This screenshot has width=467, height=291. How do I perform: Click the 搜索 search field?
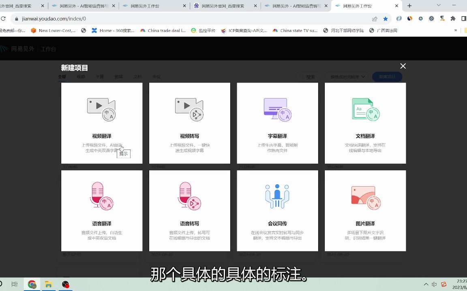pyautogui.click(x=309, y=76)
